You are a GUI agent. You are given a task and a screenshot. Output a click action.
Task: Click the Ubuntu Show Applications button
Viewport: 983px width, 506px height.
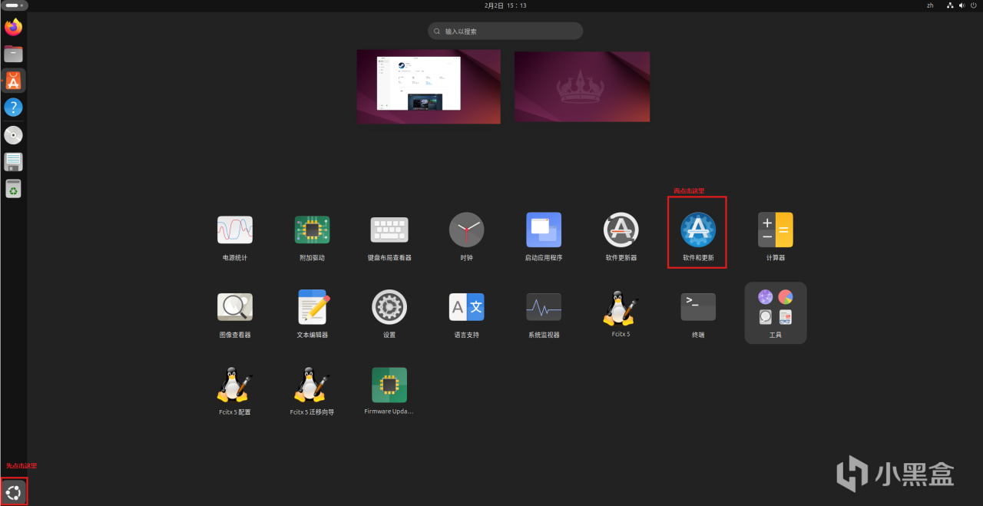pos(13,491)
